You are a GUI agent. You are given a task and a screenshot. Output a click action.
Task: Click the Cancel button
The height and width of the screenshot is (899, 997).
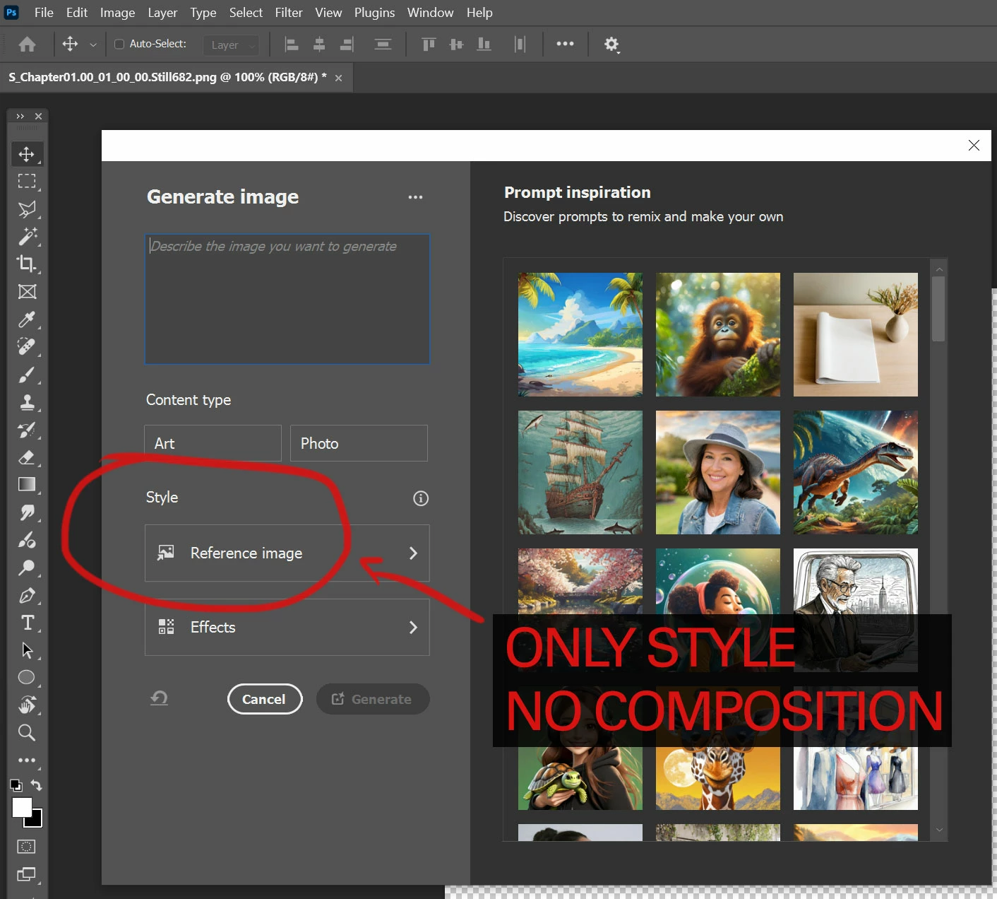[x=265, y=699]
